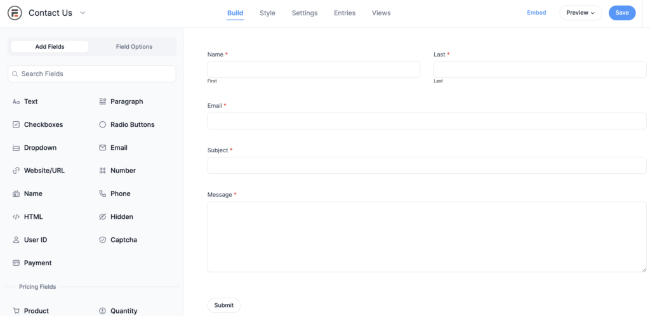
Task: Click inside the Message textarea
Action: 427,237
